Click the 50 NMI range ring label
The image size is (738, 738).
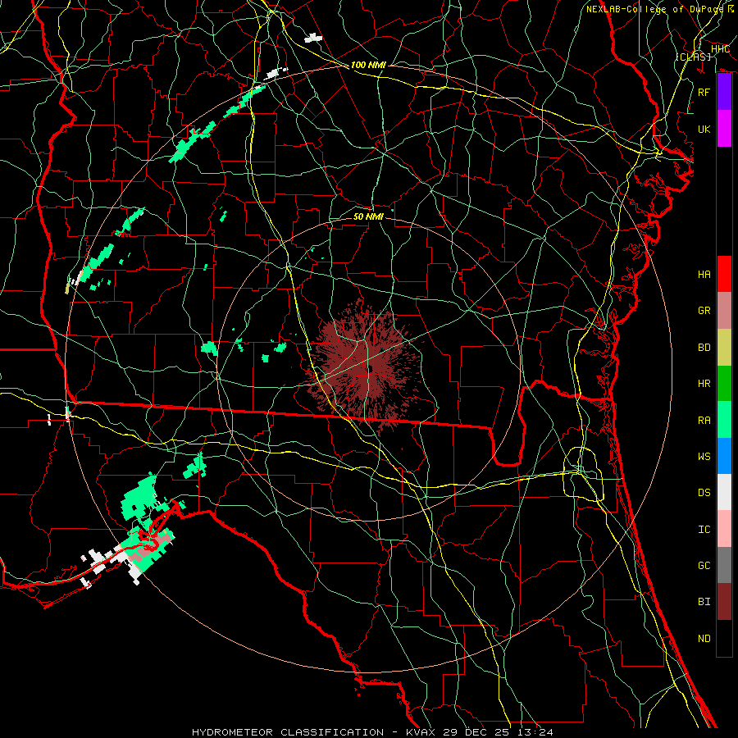[x=368, y=216]
